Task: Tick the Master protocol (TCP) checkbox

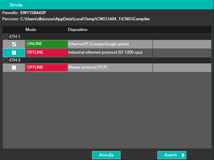Action: 14,68
